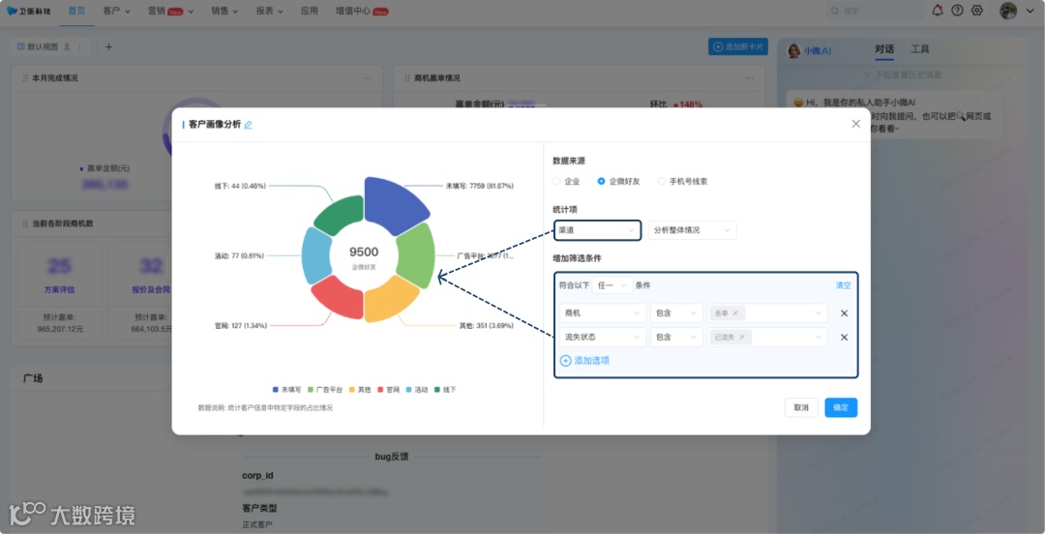This screenshot has height=534, width=1045.
Task: Remove the 已流失 tag from filter
Action: click(x=742, y=338)
